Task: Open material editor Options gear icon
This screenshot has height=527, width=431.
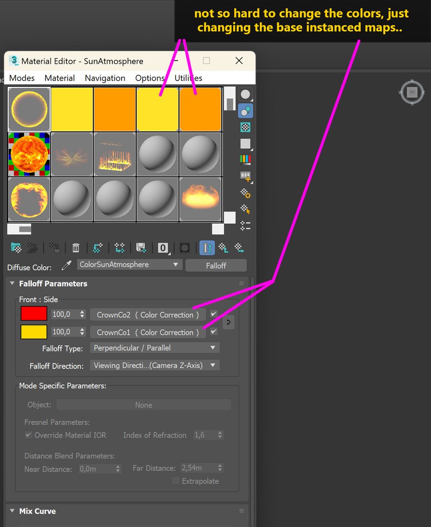Action: (246, 193)
